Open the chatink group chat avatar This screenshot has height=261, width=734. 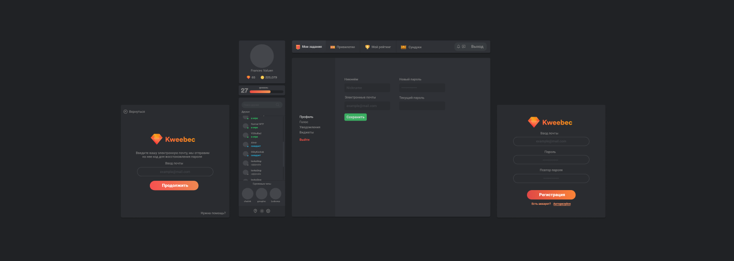click(x=247, y=194)
